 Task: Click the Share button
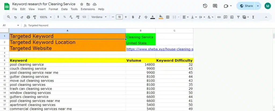(246, 6)
